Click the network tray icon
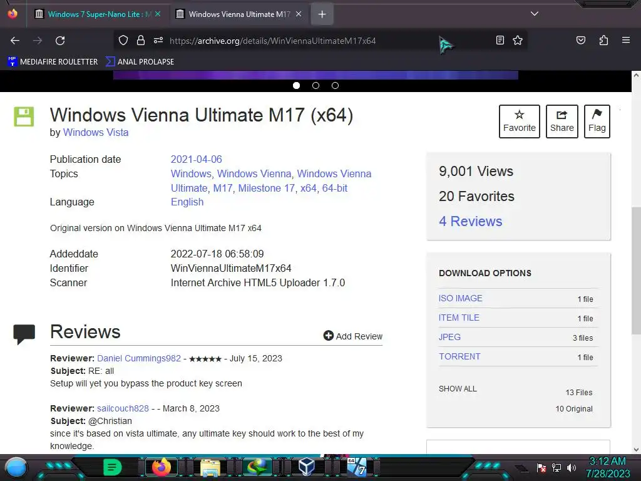 click(556, 467)
